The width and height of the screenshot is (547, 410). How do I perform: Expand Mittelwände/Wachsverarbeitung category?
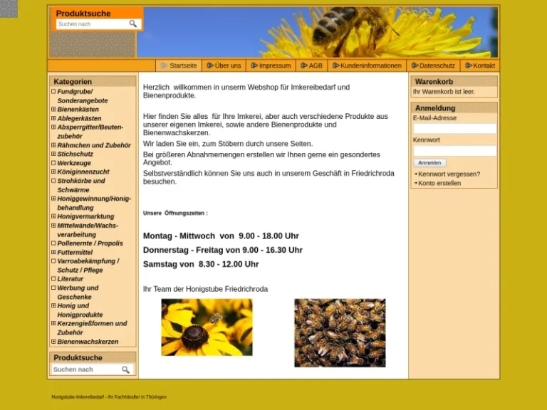pos(53,225)
